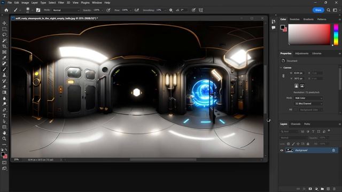The image size is (342, 192).
Task: Pick a color in the red color field
Action: click(309, 34)
